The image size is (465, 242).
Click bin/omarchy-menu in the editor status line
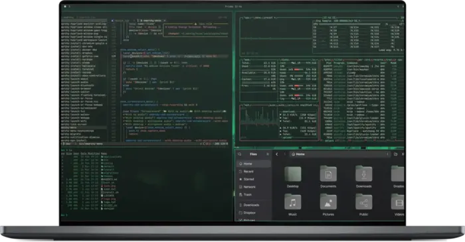coord(91,144)
